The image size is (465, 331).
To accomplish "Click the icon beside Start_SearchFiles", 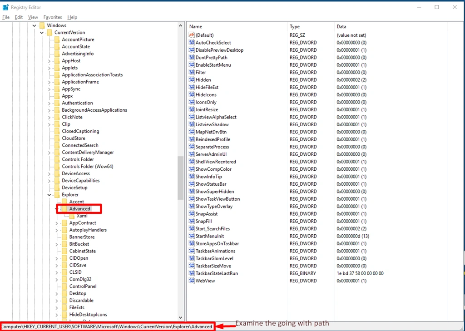I will (192, 229).
